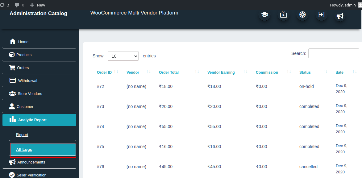362x178 pixels.
Task: Click the Seller Verification checkmark icon
Action: click(x=12, y=175)
